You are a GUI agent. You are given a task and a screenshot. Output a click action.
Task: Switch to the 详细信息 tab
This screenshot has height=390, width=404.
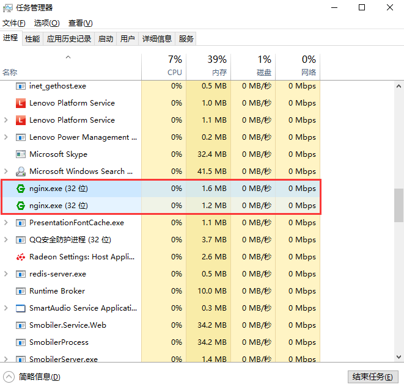coord(157,39)
